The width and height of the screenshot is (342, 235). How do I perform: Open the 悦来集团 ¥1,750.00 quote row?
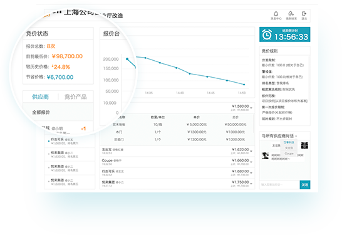point(177,184)
